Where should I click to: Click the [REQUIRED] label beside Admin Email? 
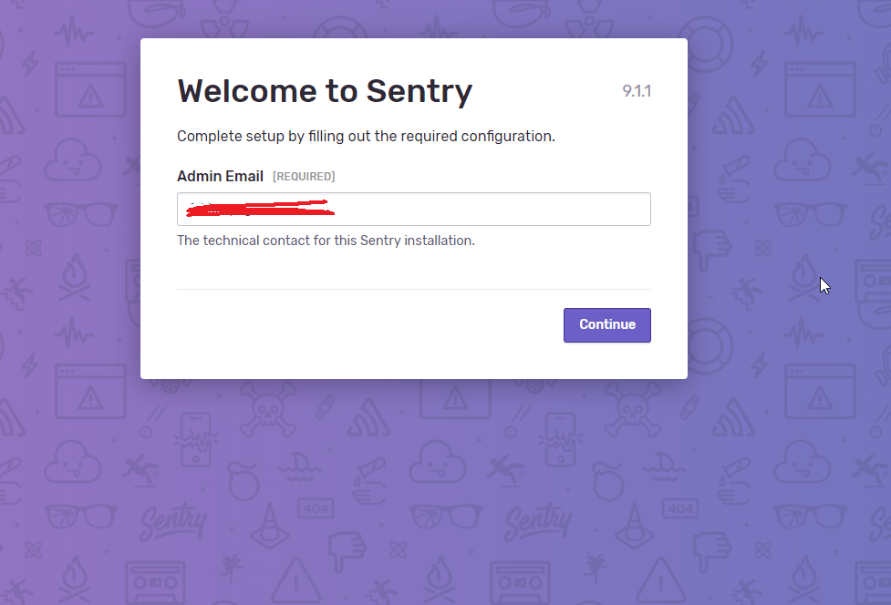point(304,176)
